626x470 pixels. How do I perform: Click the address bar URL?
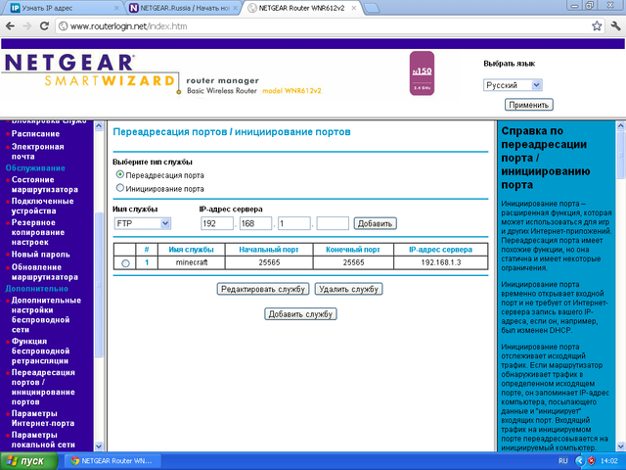[x=128, y=26]
